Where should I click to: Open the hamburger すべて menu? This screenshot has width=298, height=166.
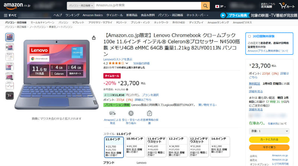coord(10,15)
